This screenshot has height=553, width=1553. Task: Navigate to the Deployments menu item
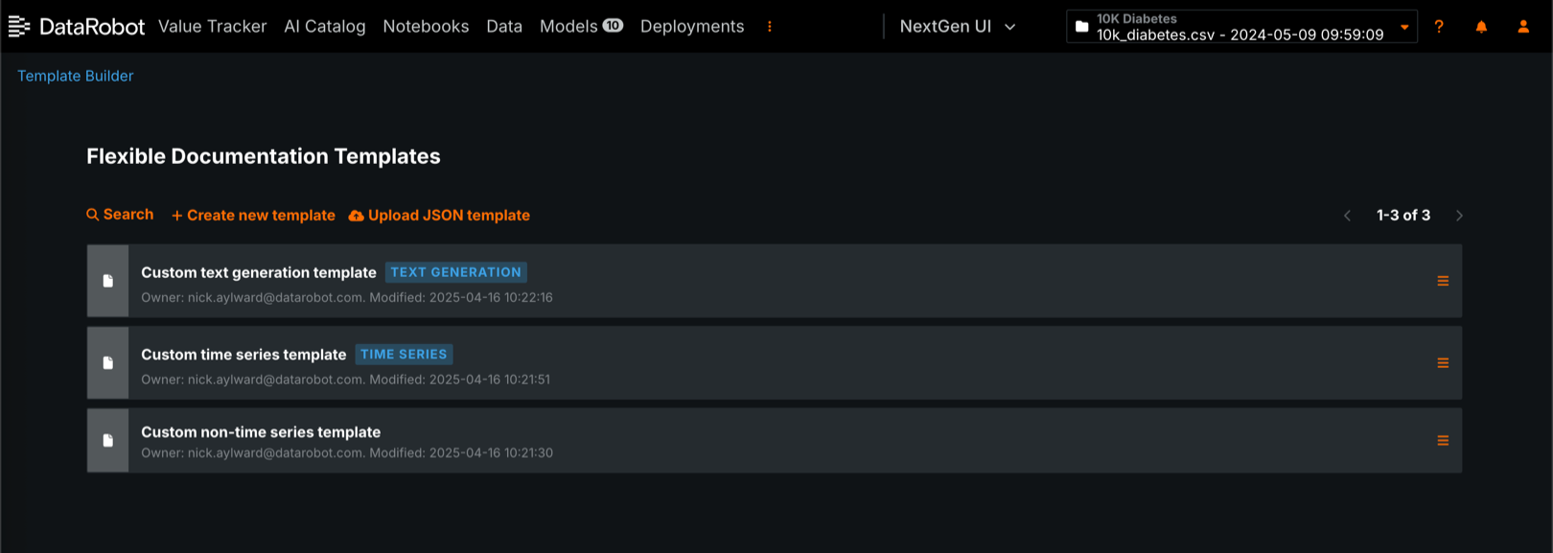point(692,27)
